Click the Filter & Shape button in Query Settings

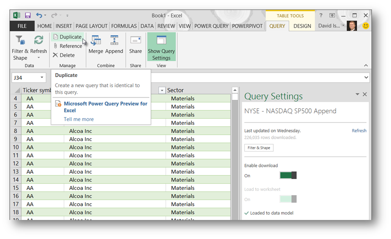[259, 148]
